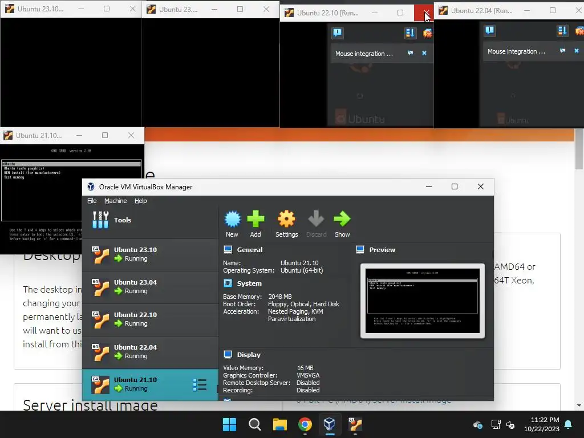The height and width of the screenshot is (438, 584).
Task: Click the green Add machine icon
Action: (x=255, y=219)
